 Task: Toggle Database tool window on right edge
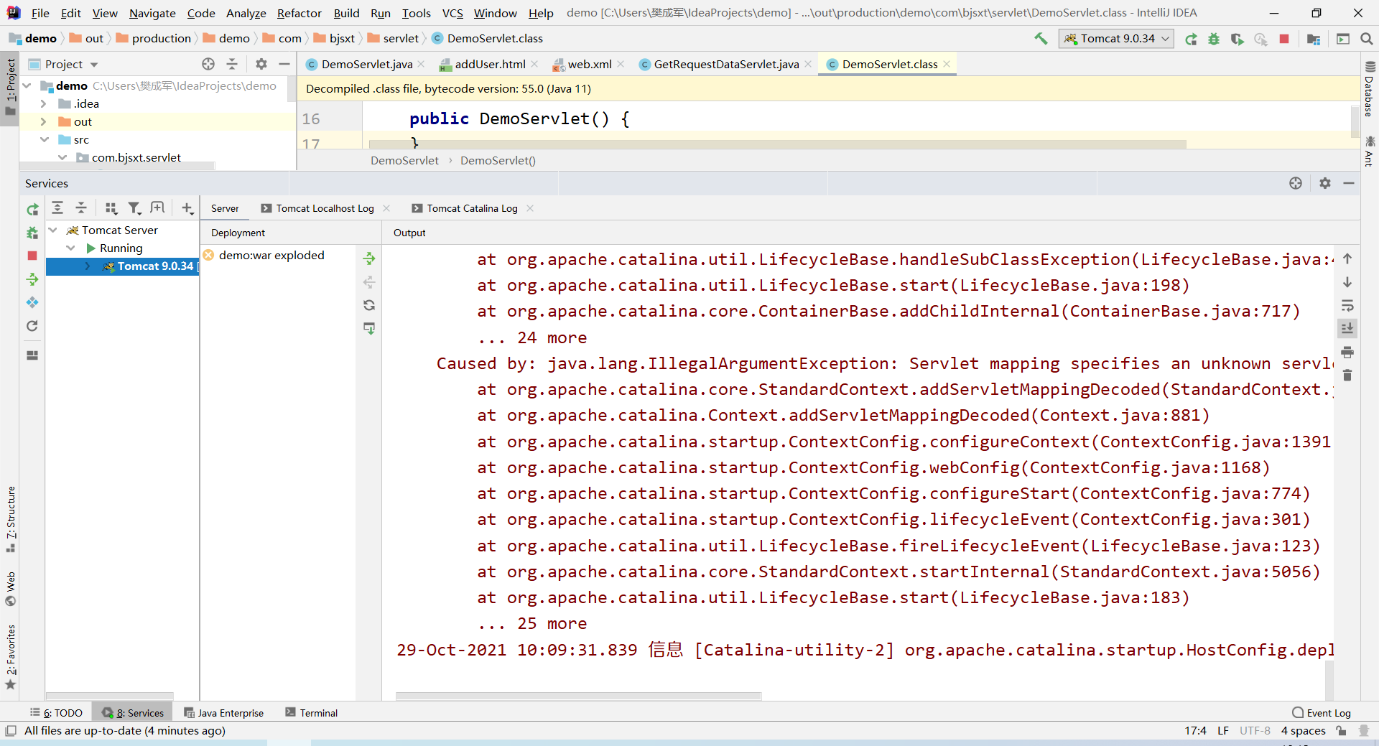click(1369, 89)
